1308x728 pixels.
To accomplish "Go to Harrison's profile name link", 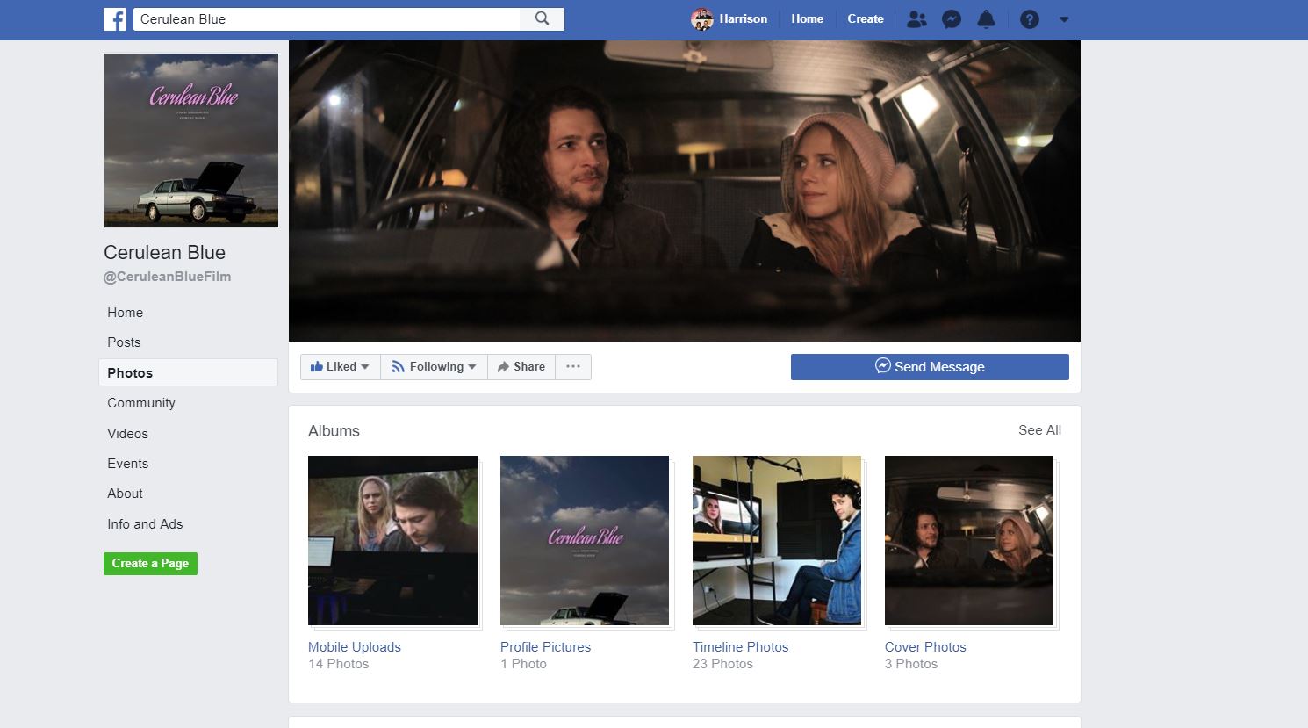I will (743, 18).
